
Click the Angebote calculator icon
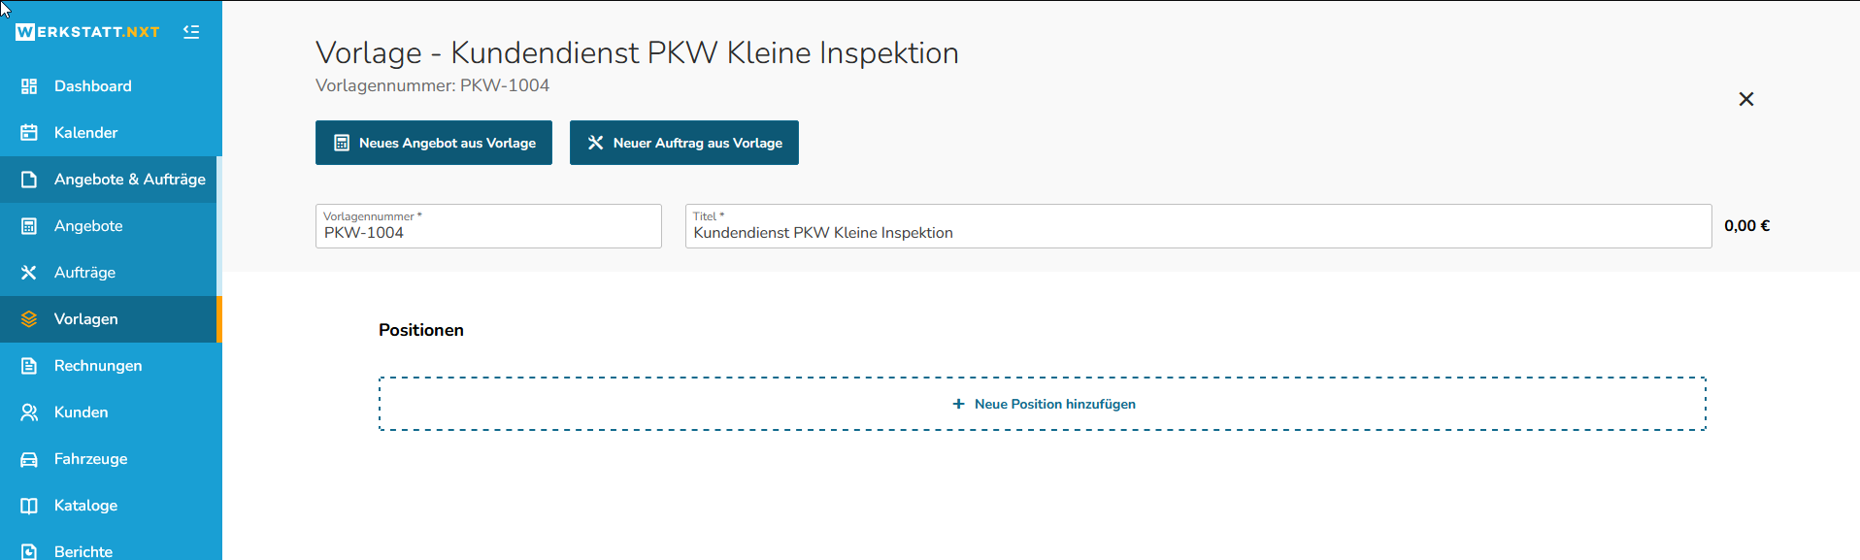pos(29,226)
